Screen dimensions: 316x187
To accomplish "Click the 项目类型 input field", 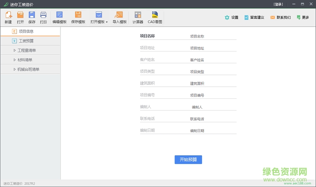I will (x=197, y=72).
